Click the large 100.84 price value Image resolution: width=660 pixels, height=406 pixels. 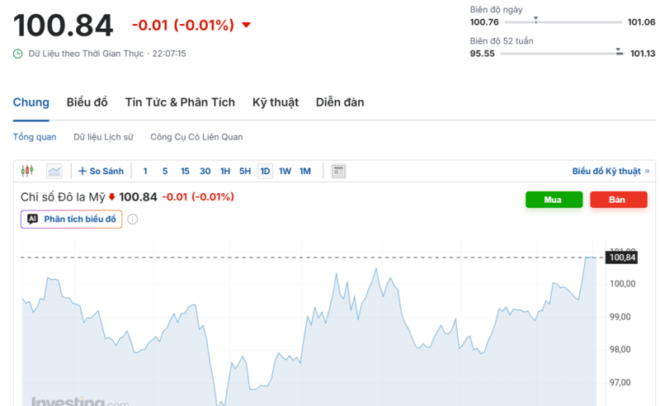click(x=64, y=26)
